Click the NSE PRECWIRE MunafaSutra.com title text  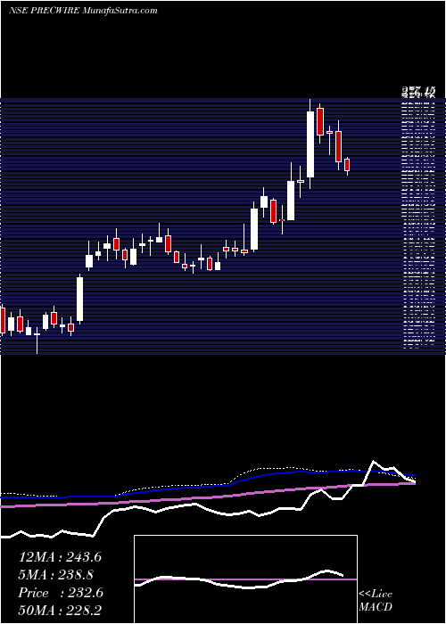coord(83,11)
